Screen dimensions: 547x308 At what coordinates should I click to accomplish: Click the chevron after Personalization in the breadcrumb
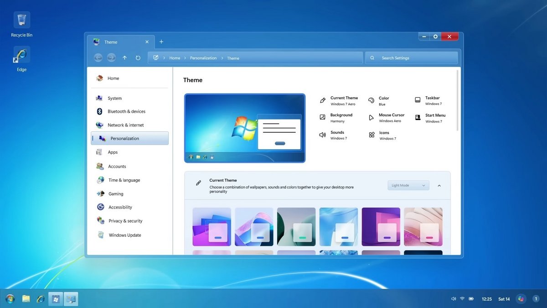click(x=222, y=58)
